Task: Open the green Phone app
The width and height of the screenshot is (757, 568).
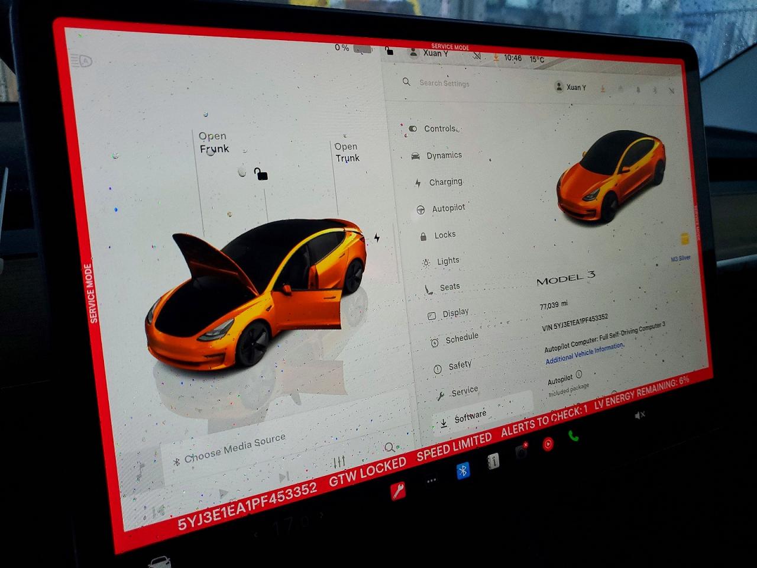Action: [x=573, y=436]
